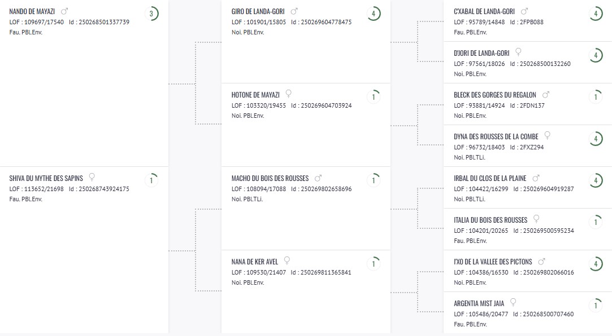Image resolution: width=612 pixels, height=336 pixels.
Task: Open the Giro de Landa-Gori dog profile
Action: click(x=258, y=11)
